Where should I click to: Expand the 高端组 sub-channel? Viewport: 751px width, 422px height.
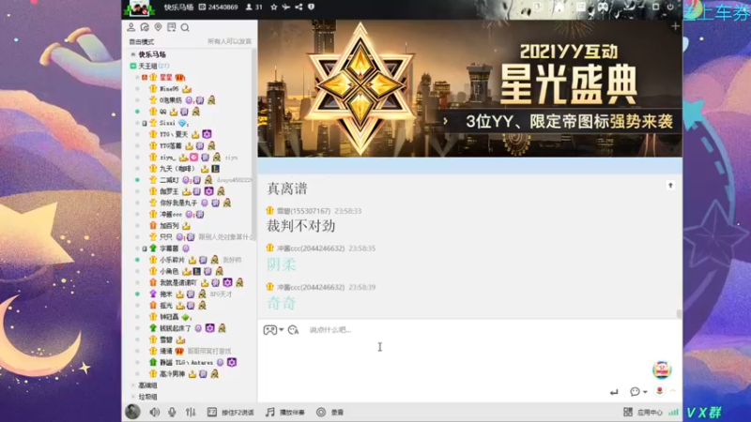(133, 385)
